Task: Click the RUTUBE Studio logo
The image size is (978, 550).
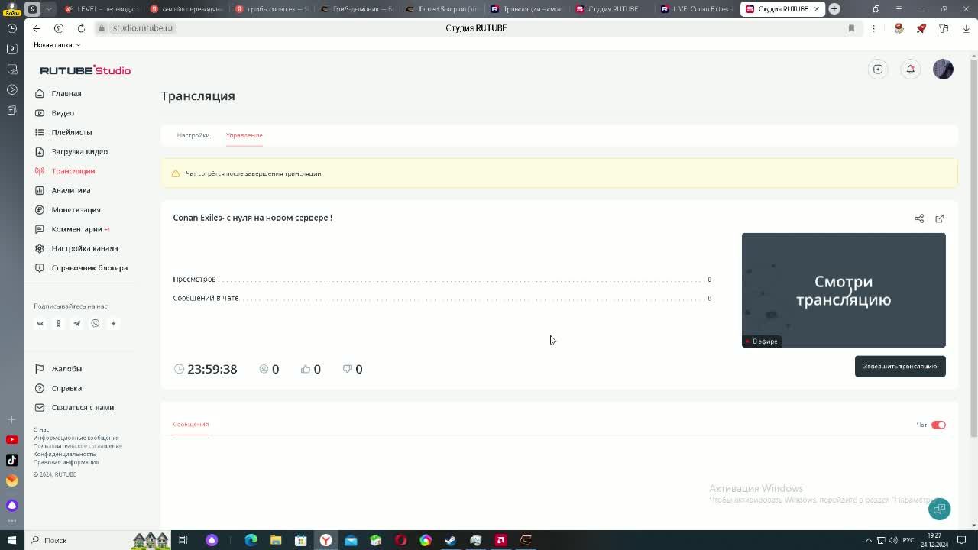Action: point(86,70)
